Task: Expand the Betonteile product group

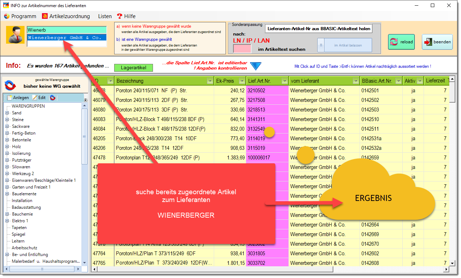Action: click(x=7, y=140)
